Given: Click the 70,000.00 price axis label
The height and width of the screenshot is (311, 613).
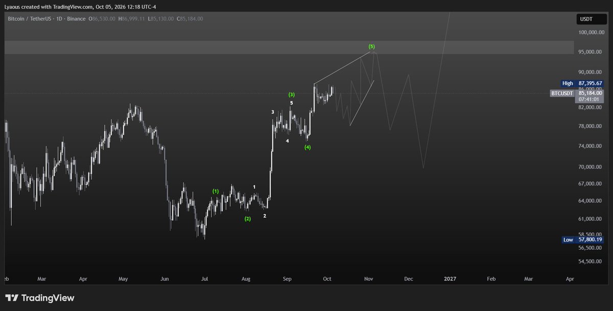Looking at the screenshot, I should (x=591, y=167).
